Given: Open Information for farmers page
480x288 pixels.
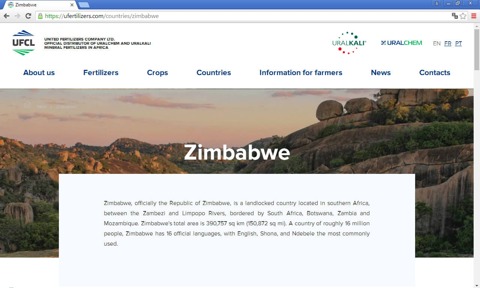Looking at the screenshot, I should tap(301, 73).
